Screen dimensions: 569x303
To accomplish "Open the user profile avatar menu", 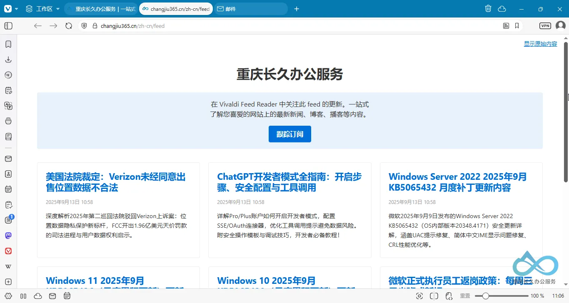I will coord(560,26).
